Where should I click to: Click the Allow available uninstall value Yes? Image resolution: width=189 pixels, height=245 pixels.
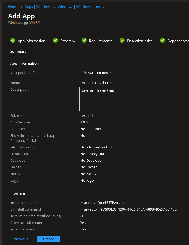coord(83,223)
